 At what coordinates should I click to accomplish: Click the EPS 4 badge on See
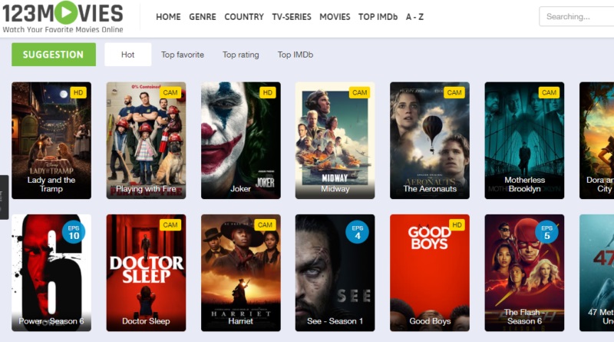(x=357, y=232)
